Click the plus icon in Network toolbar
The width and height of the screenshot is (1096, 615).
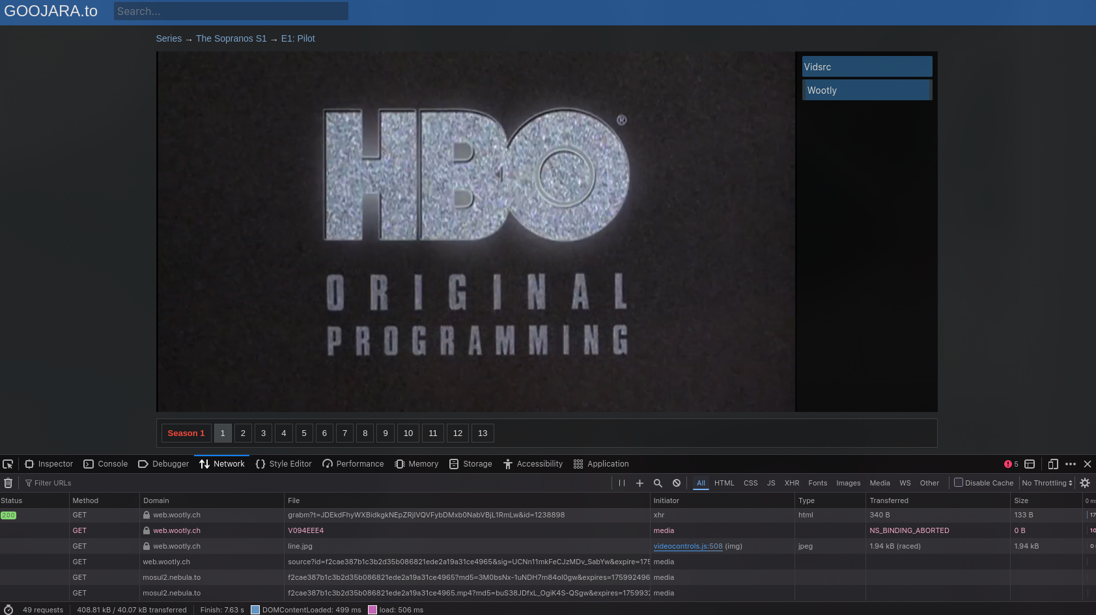coord(639,483)
